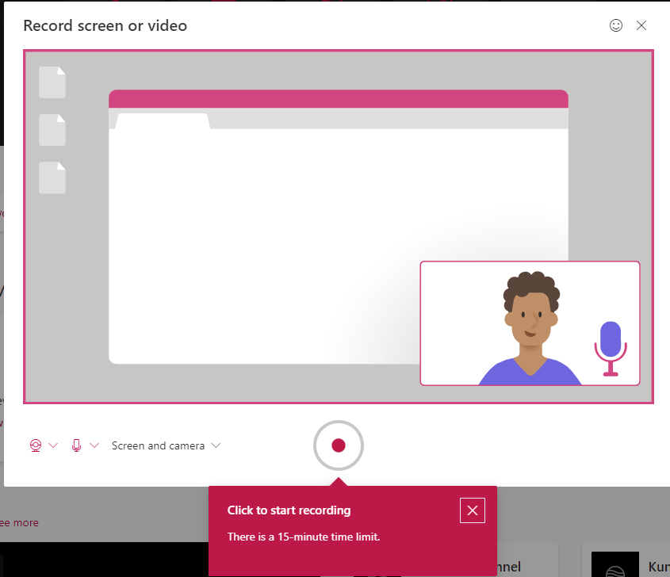Viewport: 670px width, 577px height.
Task: Close the Record screen or video dialog
Action: click(x=641, y=25)
